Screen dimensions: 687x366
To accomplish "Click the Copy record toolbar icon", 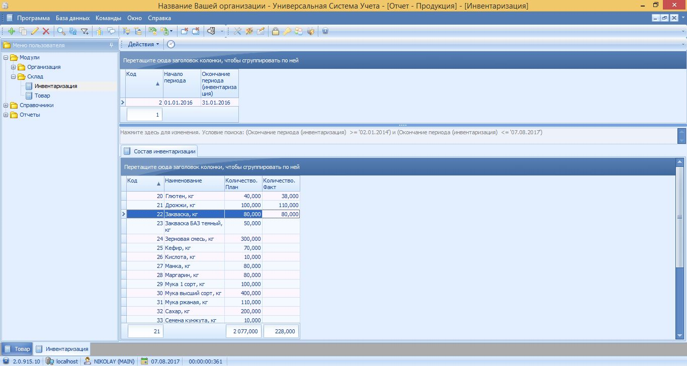I will pyautogui.click(x=23, y=31).
